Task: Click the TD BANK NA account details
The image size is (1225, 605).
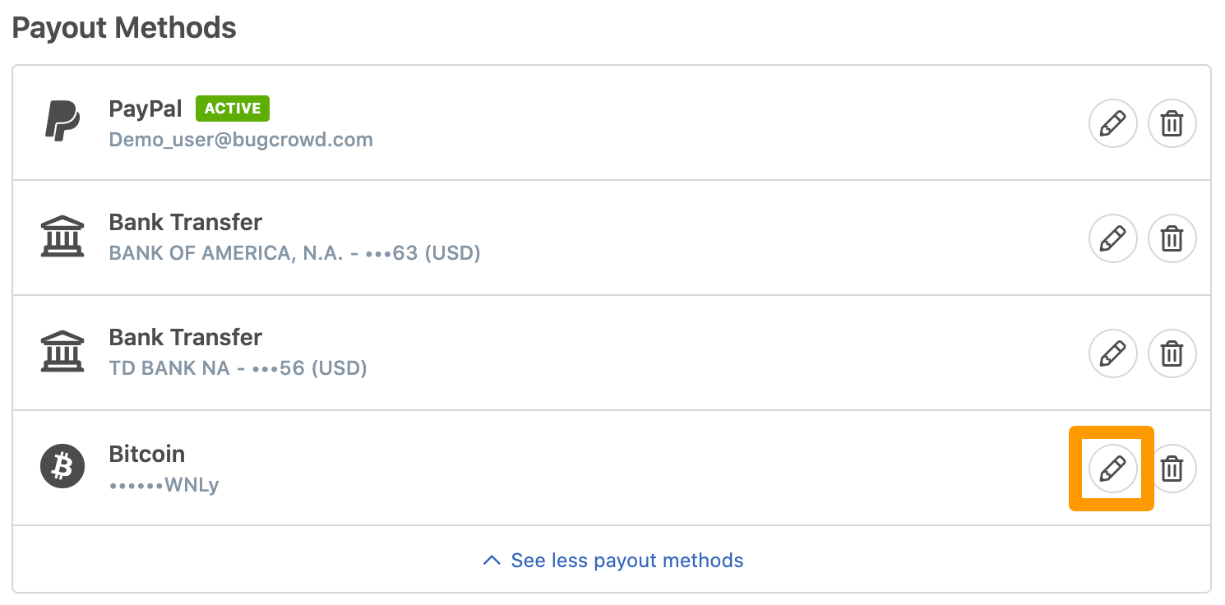Action: [238, 368]
